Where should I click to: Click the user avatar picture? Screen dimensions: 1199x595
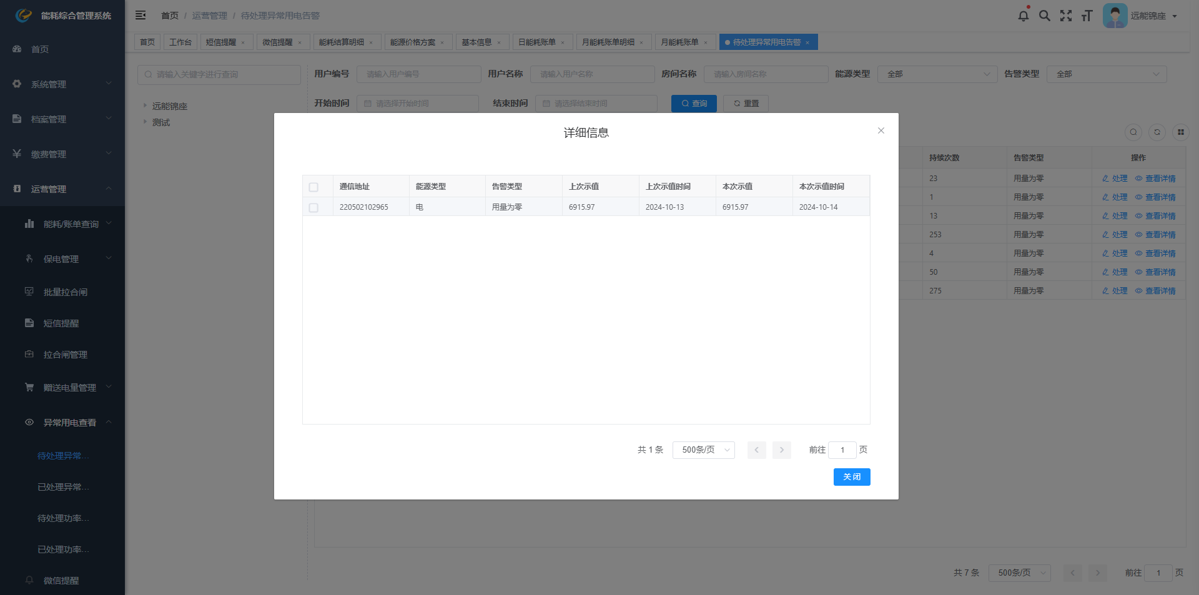point(1115,16)
